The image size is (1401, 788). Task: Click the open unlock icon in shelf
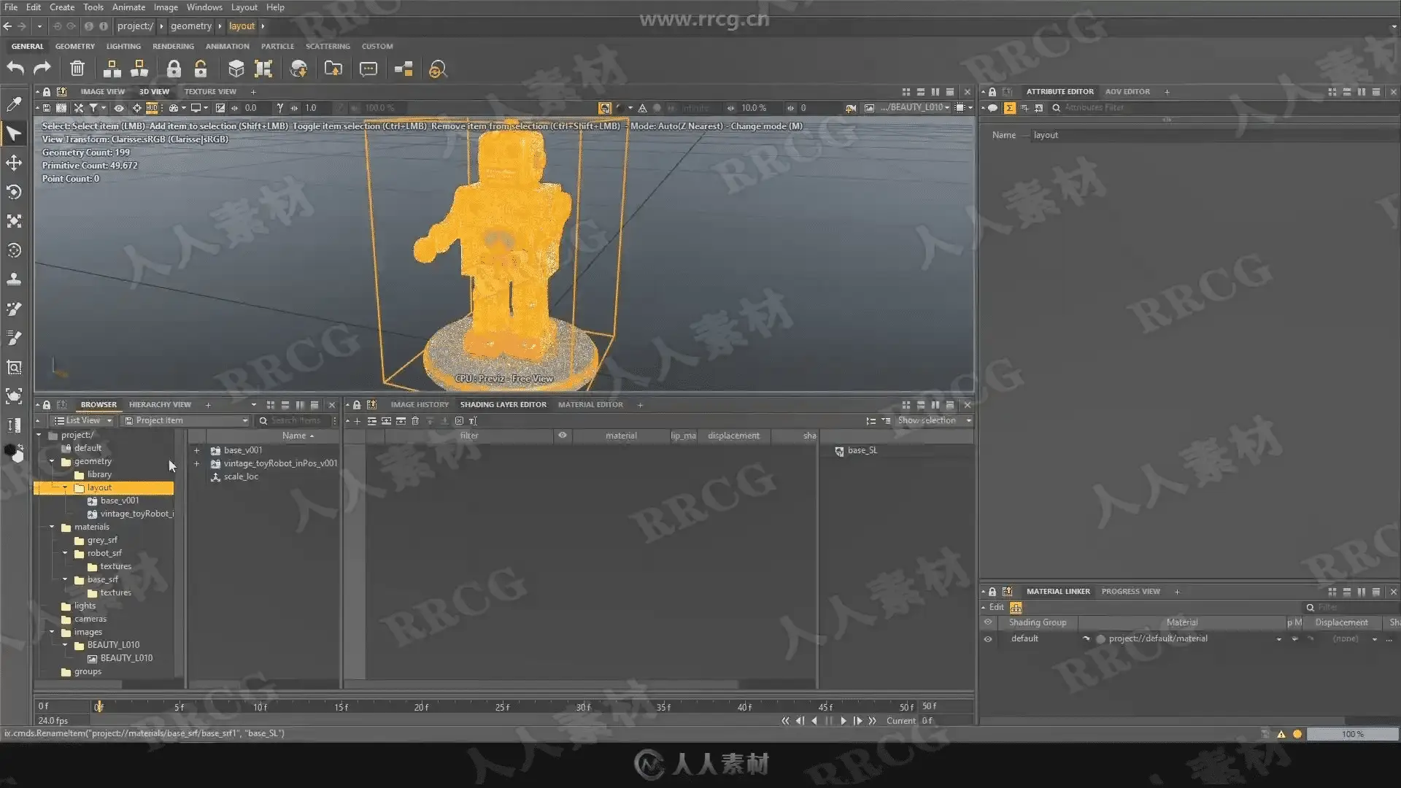(x=201, y=69)
